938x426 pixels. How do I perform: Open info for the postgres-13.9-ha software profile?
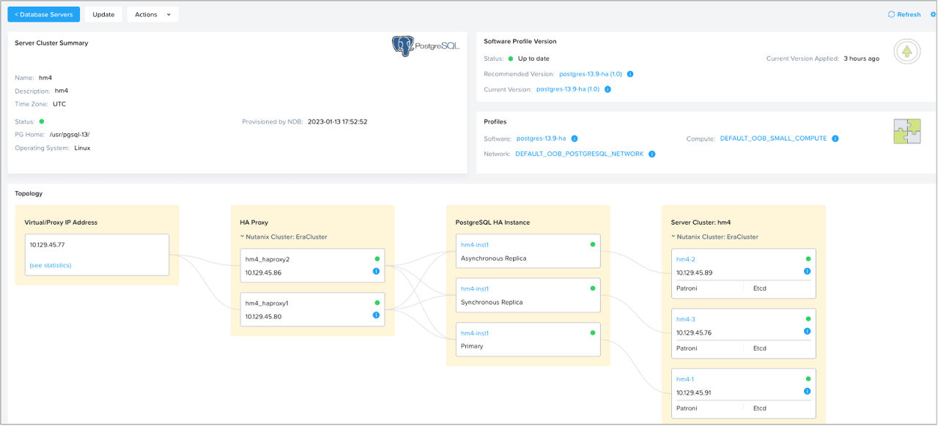point(575,138)
